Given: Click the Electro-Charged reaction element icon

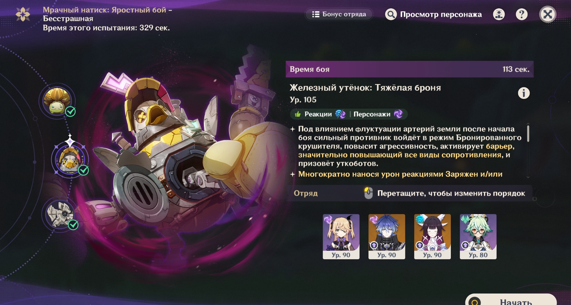Looking at the screenshot, I should click(x=340, y=114).
